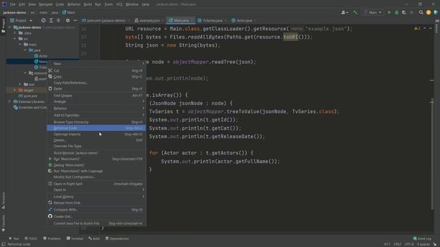The width and height of the screenshot is (440, 247).
Task: Jump to next highlighted error arrow
Action: click(430, 28)
